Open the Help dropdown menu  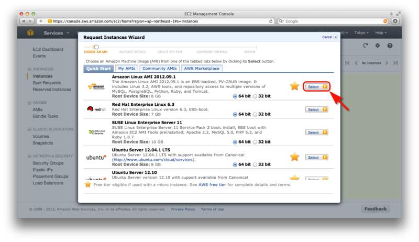point(381,32)
